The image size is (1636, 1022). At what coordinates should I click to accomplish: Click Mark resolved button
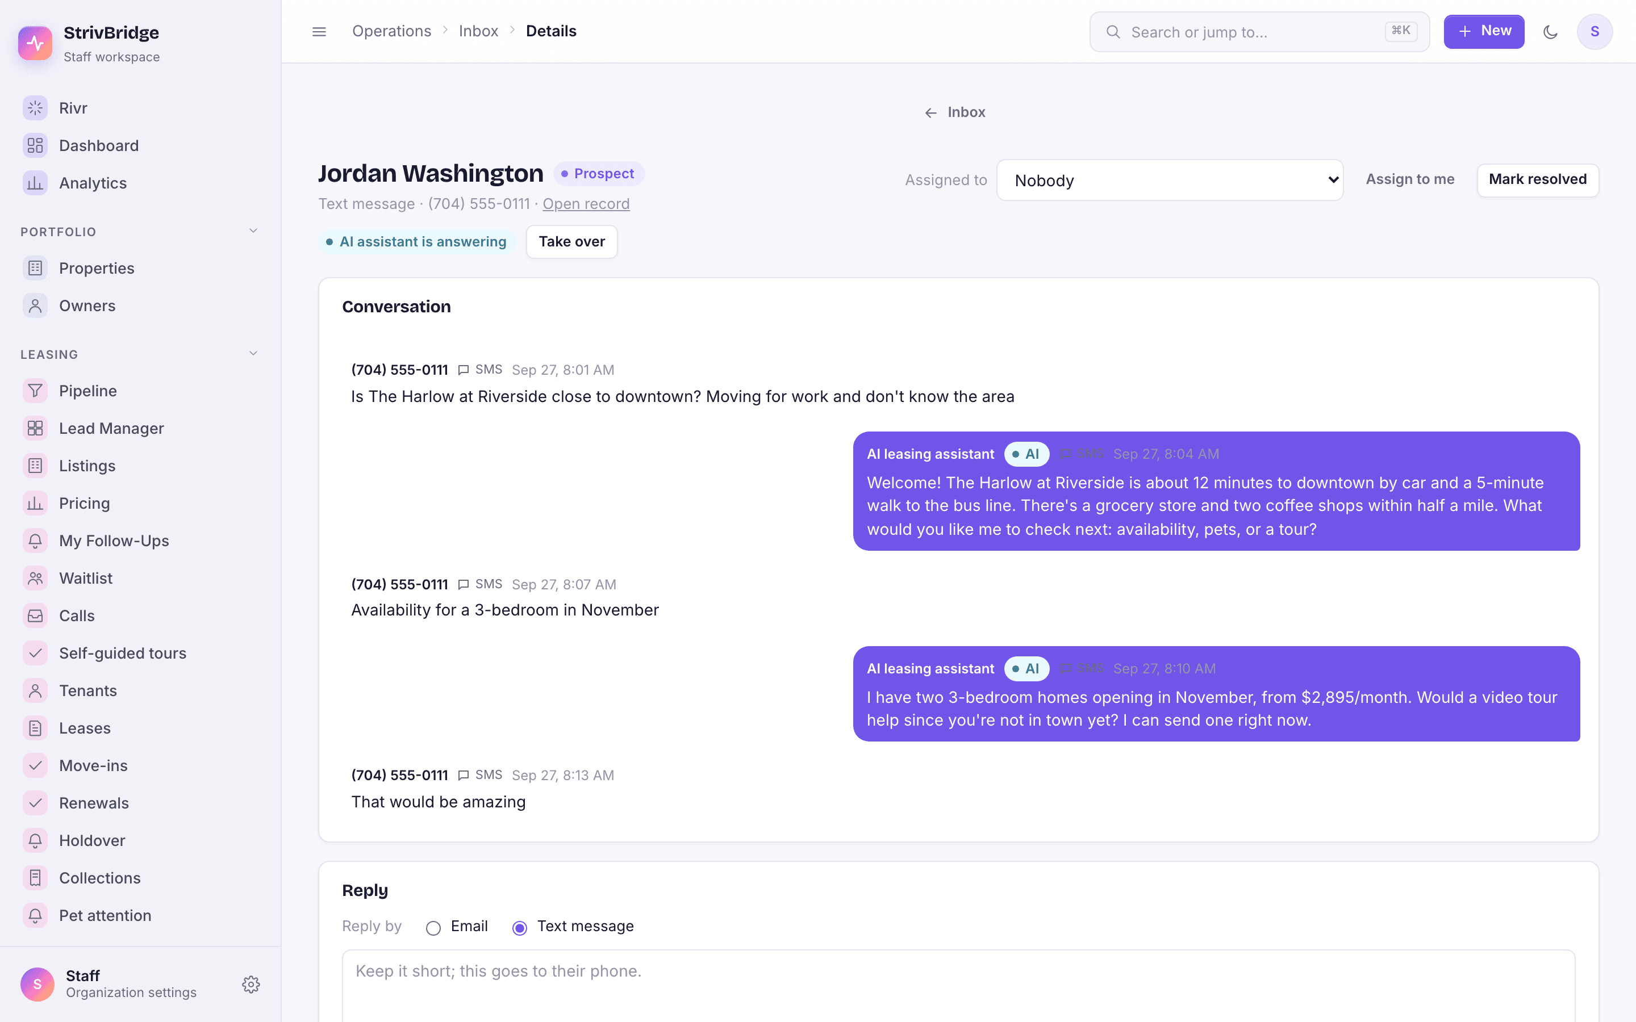coord(1537,180)
